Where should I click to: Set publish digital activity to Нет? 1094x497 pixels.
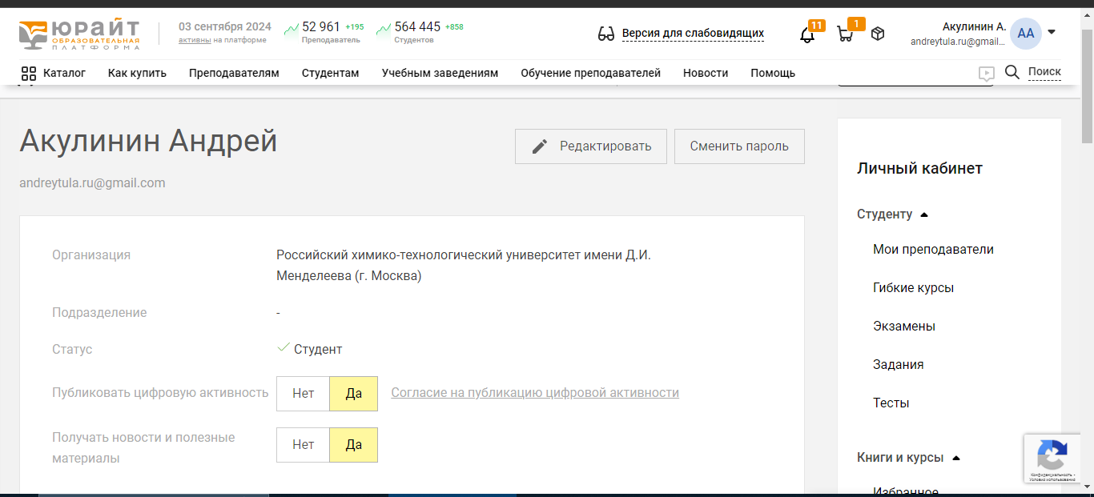(x=303, y=394)
